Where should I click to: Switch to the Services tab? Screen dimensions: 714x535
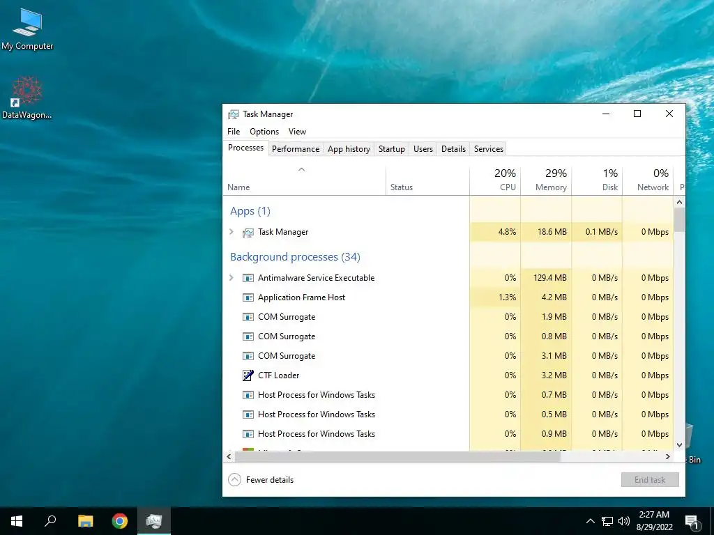(x=489, y=149)
